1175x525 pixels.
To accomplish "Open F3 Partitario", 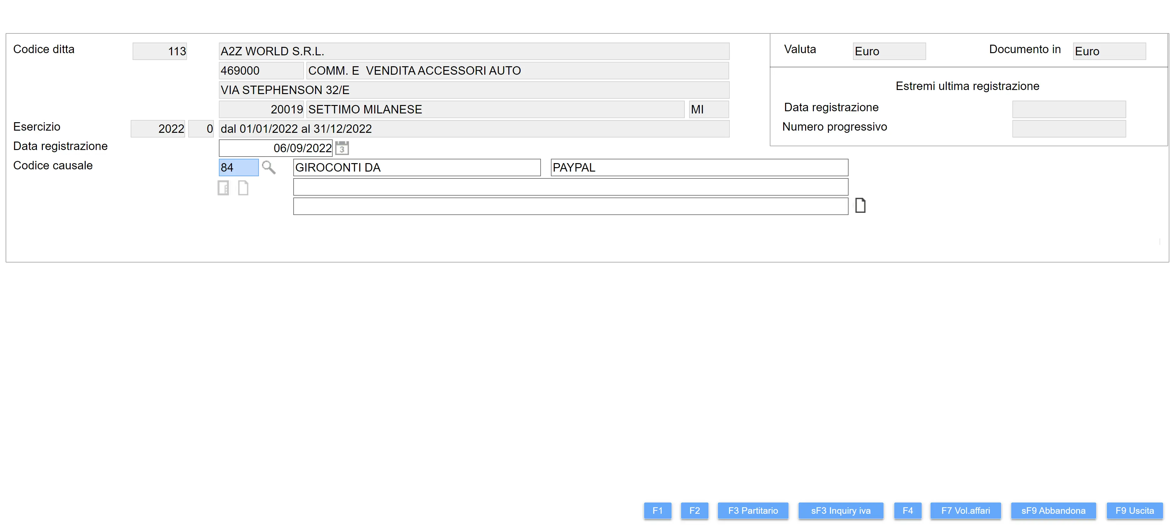I will coord(753,510).
